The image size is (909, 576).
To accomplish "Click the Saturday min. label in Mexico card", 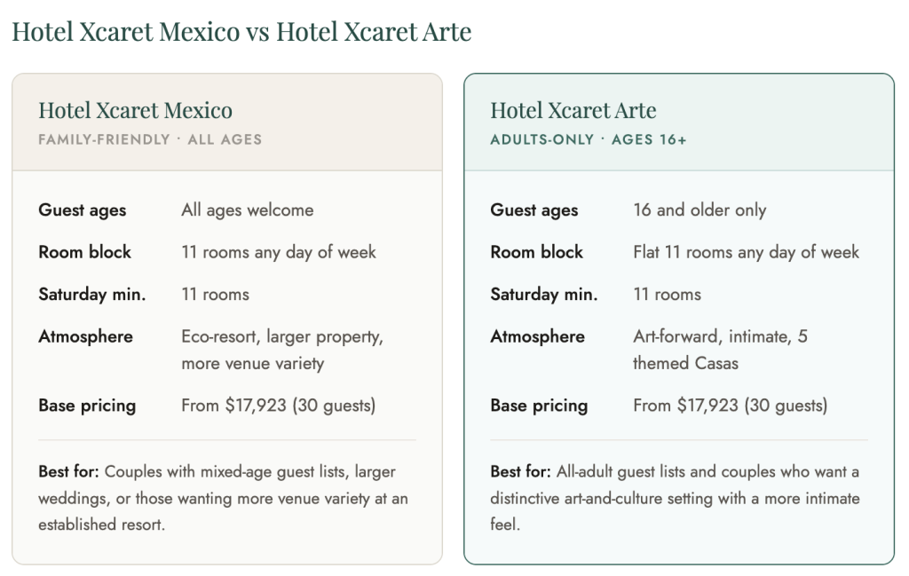I will 91,294.
